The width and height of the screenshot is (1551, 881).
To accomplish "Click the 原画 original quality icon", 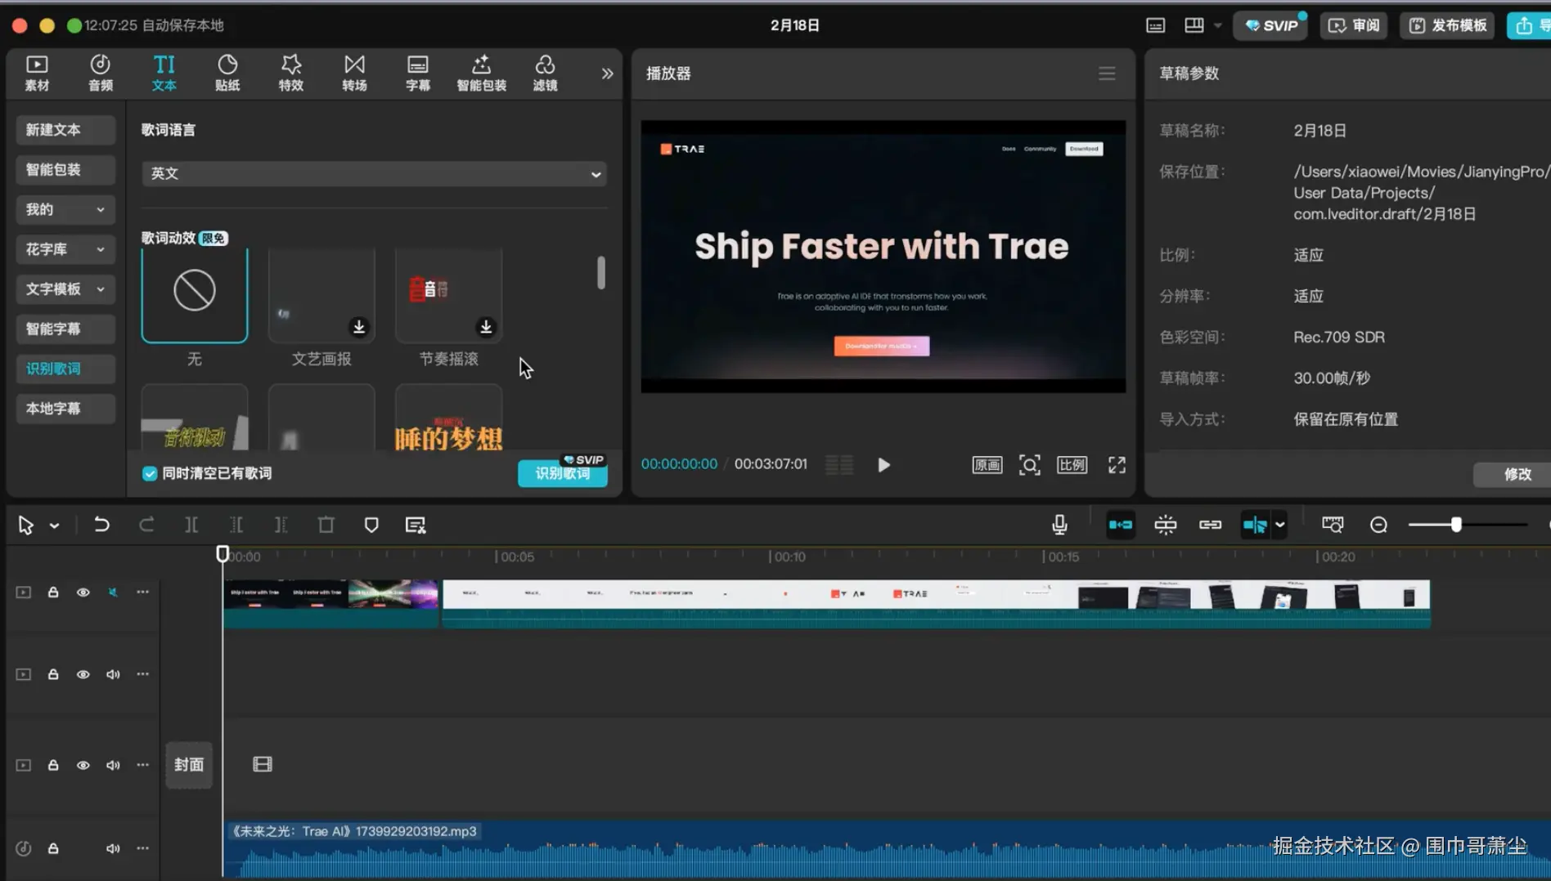I will 987,465.
